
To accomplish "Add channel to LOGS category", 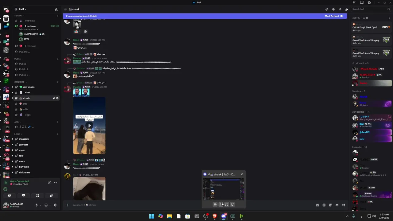I will [57, 134].
